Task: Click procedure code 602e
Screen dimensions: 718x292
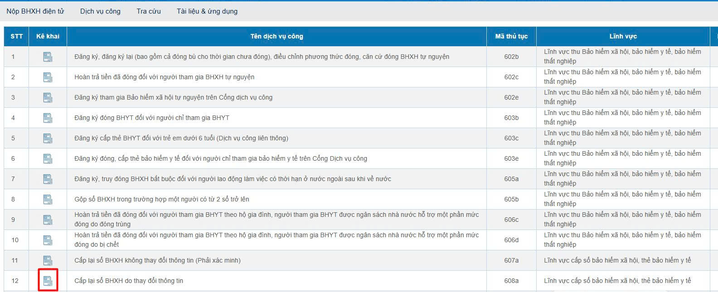Action: click(511, 97)
